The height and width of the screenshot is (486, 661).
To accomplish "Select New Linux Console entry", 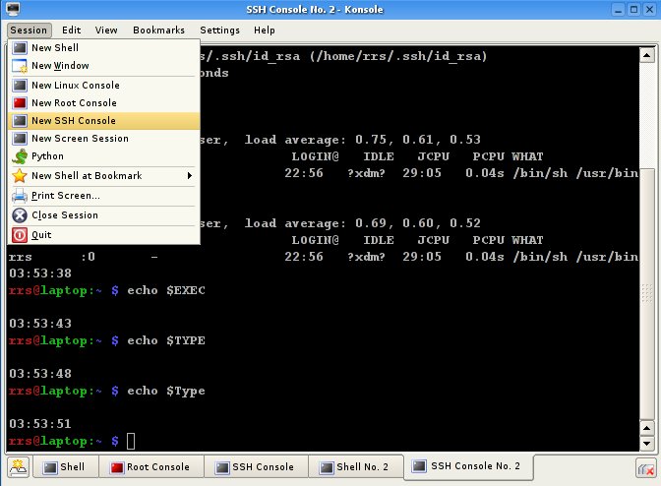I will pos(103,86).
